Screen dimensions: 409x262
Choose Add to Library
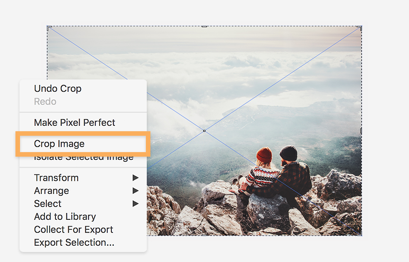83,217
